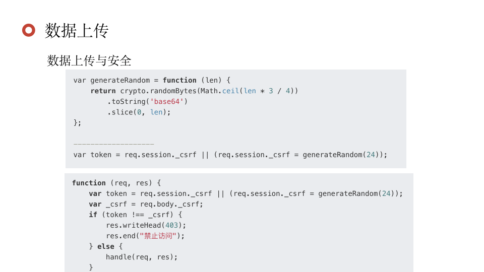Click the 'var generateRandom = function (len)' line
The height and width of the screenshot is (272, 484).
click(x=151, y=80)
